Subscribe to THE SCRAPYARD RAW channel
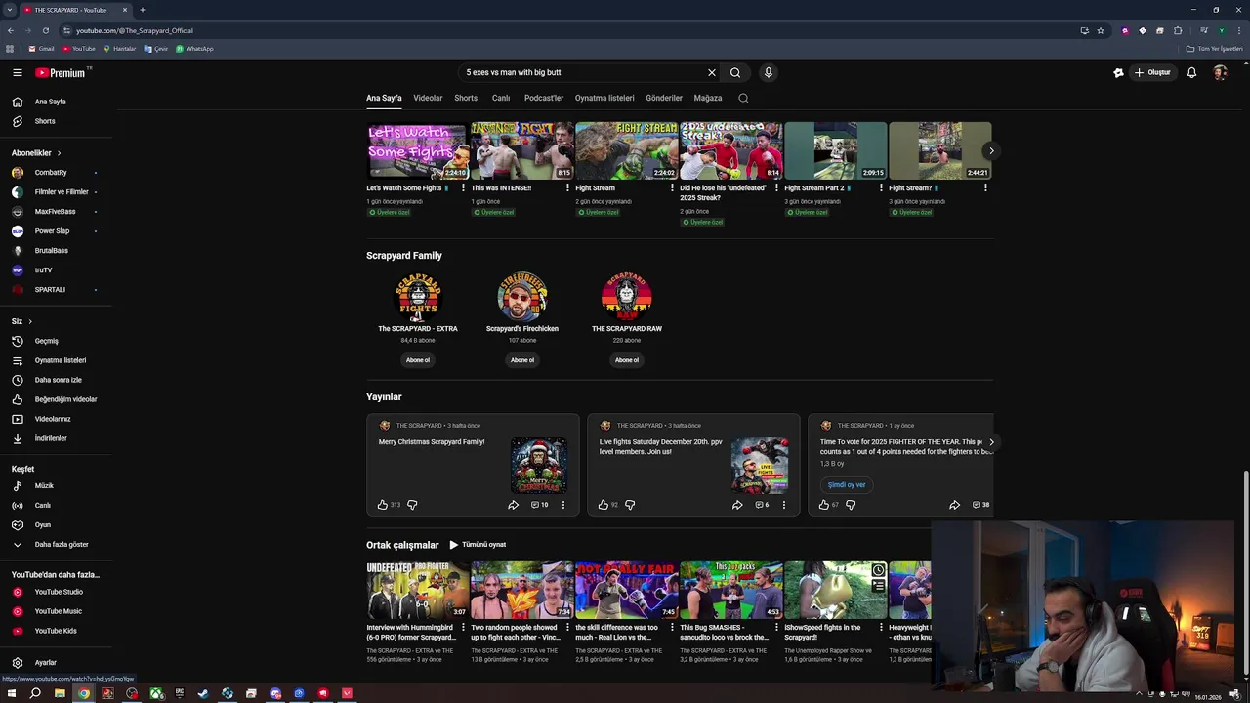Screen dimensions: 1250x703 click(x=627, y=360)
